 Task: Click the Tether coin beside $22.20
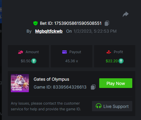[121, 61]
